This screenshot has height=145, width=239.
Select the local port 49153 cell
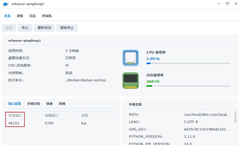pyautogui.click(x=14, y=123)
